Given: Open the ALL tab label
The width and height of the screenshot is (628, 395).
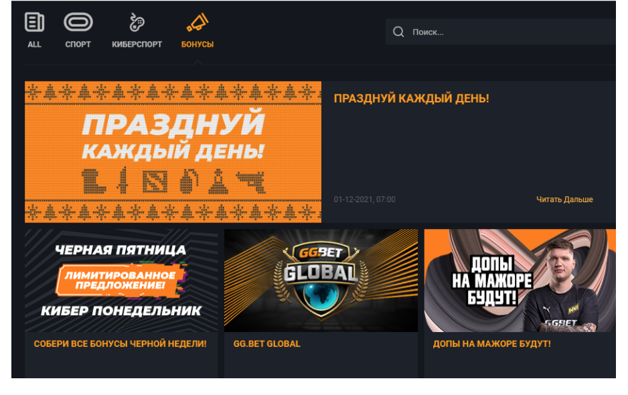Looking at the screenshot, I should tap(34, 44).
